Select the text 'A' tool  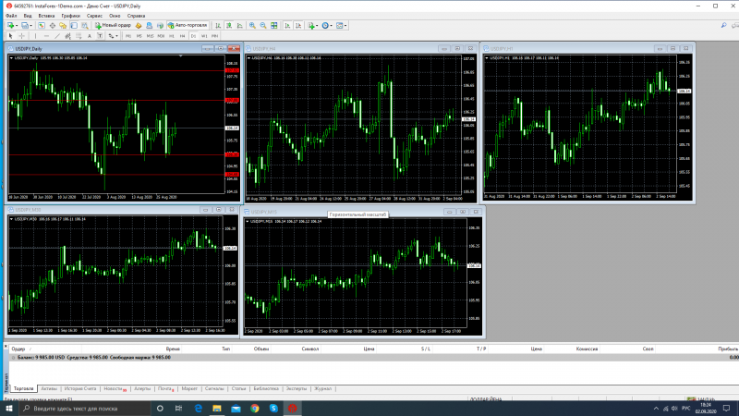89,36
